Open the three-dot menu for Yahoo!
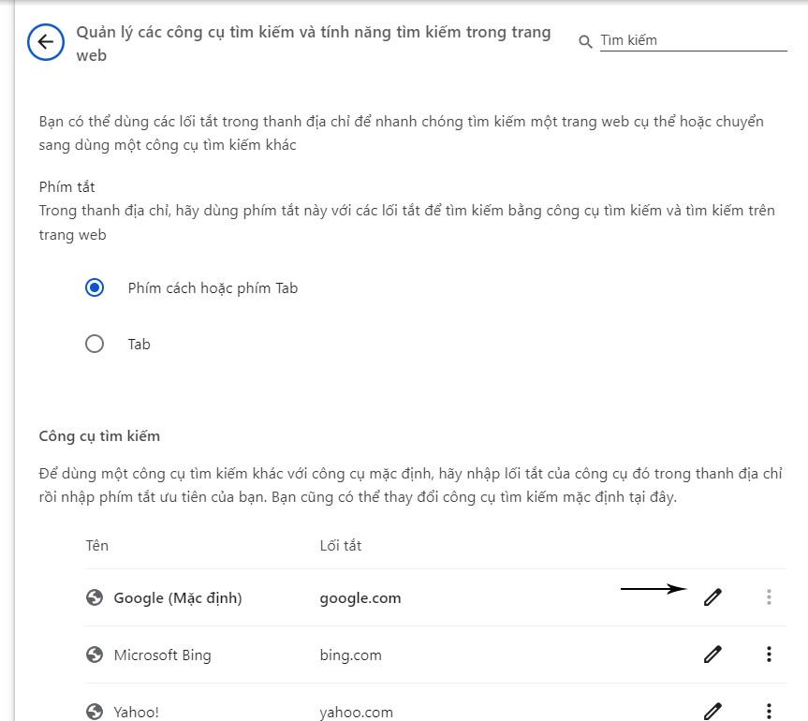 [769, 711]
